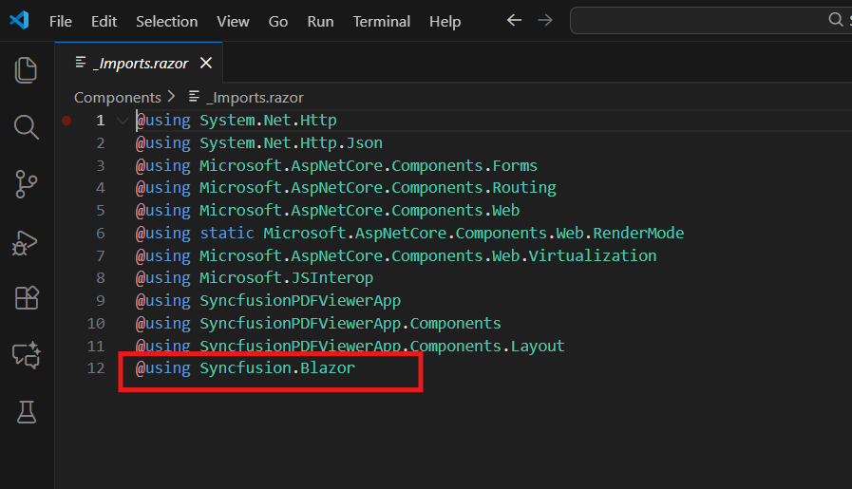Go forward with the right arrow
This screenshot has height=489, width=852.
point(545,21)
